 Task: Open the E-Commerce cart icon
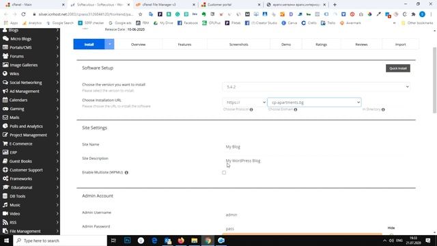pos(5,143)
